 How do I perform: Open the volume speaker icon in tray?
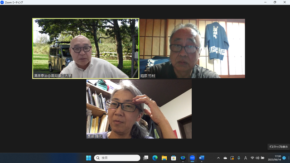click(257, 158)
